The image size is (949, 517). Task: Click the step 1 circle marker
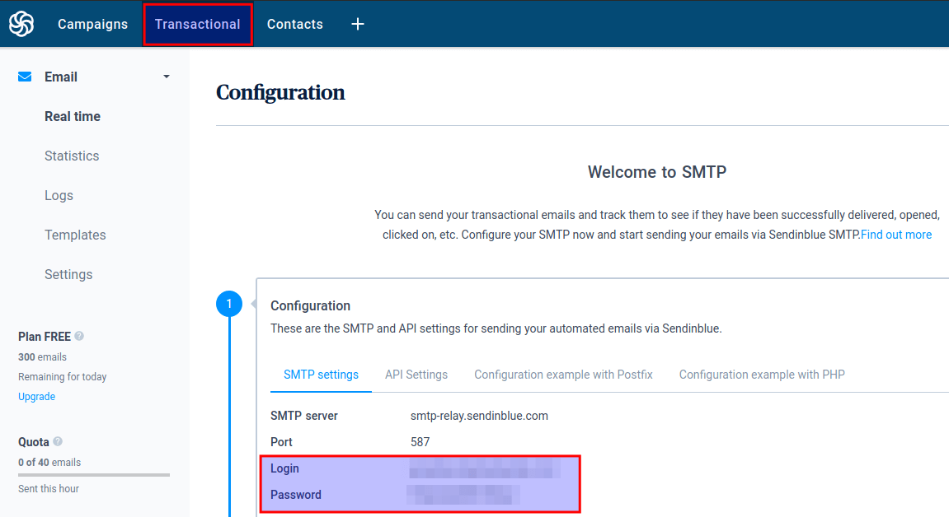tap(229, 305)
